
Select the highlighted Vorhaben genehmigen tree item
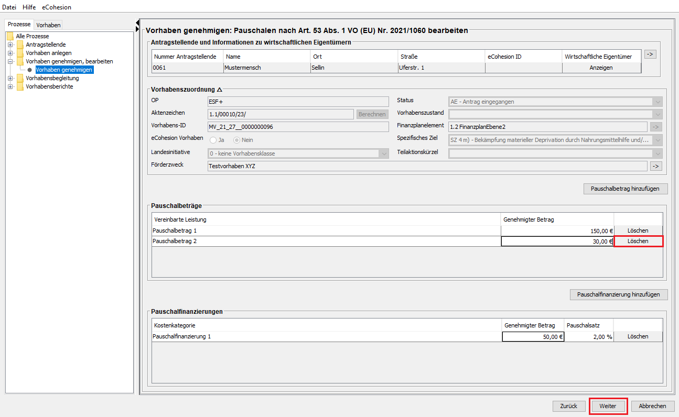coord(64,70)
